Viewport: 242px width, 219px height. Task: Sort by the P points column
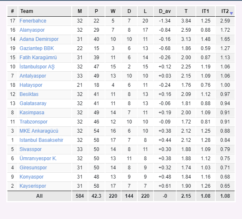point(96,11)
